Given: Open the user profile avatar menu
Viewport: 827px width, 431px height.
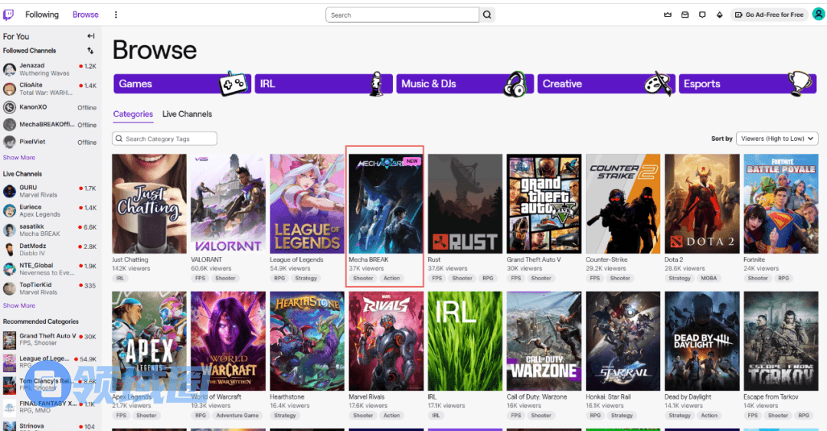Looking at the screenshot, I should (x=818, y=15).
